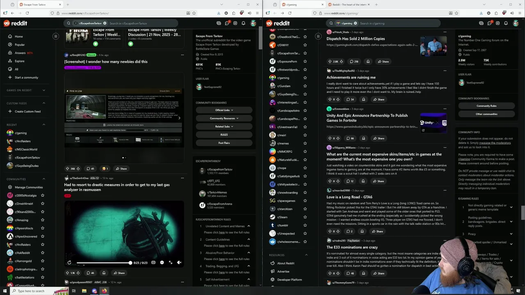This screenshot has height=295, width=525.
Task: Click advertise icon in EscapefromTarkov window header
Action: click(219, 23)
